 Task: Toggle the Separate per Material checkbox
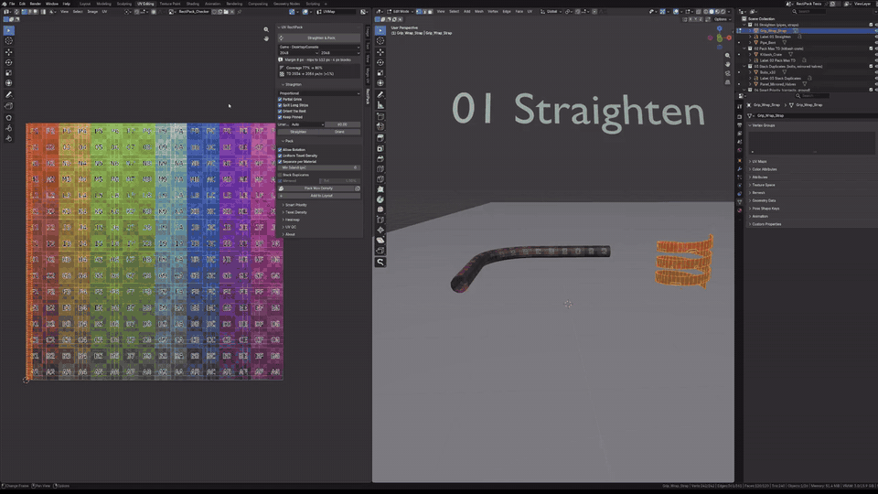point(280,161)
